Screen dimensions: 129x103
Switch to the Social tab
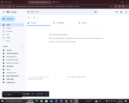(x=89, y=23)
